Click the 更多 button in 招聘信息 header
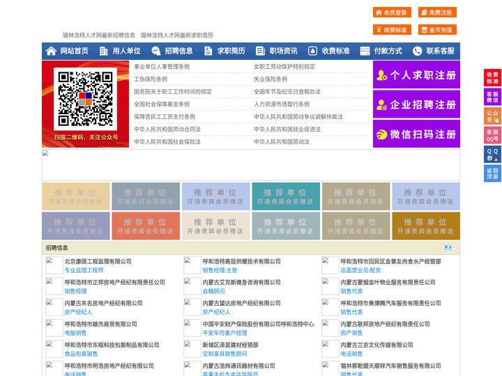This screenshot has height=376, width=502. pos(449,247)
